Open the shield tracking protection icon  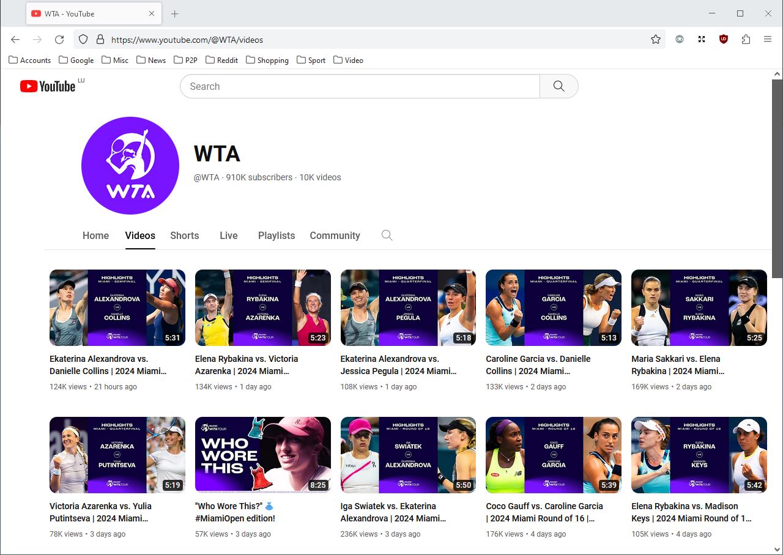tap(84, 40)
